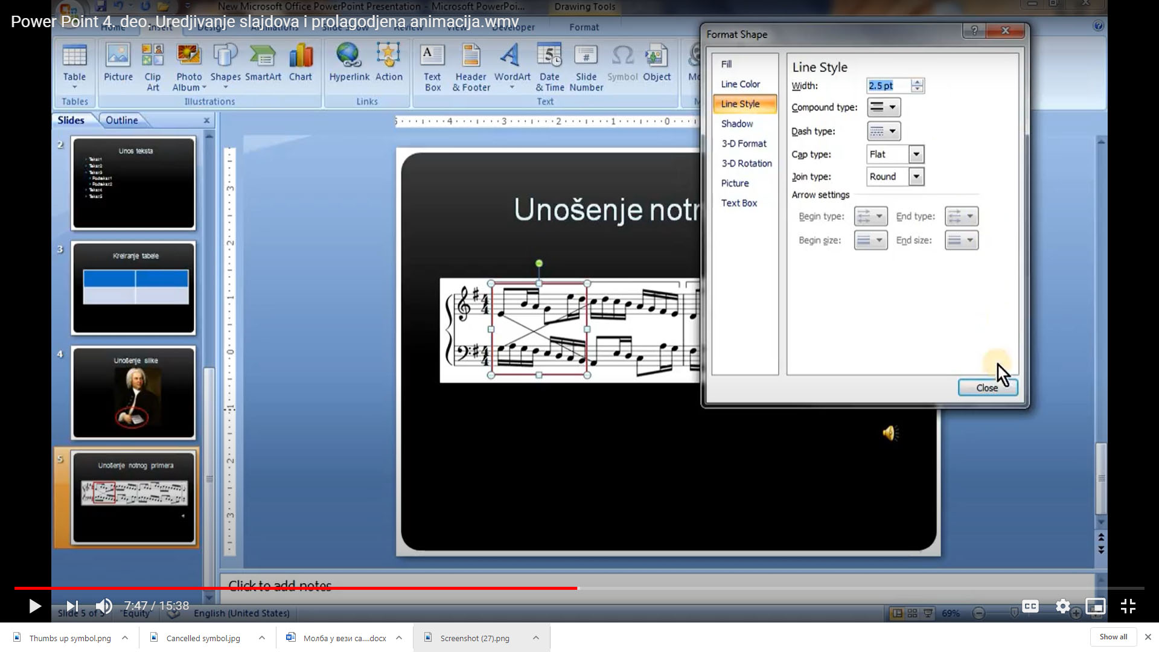Open the Action settings icon
1159x652 pixels.
[388, 63]
